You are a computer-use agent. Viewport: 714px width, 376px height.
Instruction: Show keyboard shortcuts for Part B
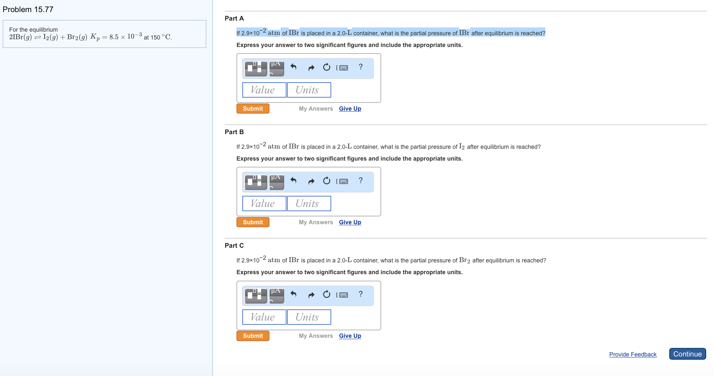click(342, 181)
